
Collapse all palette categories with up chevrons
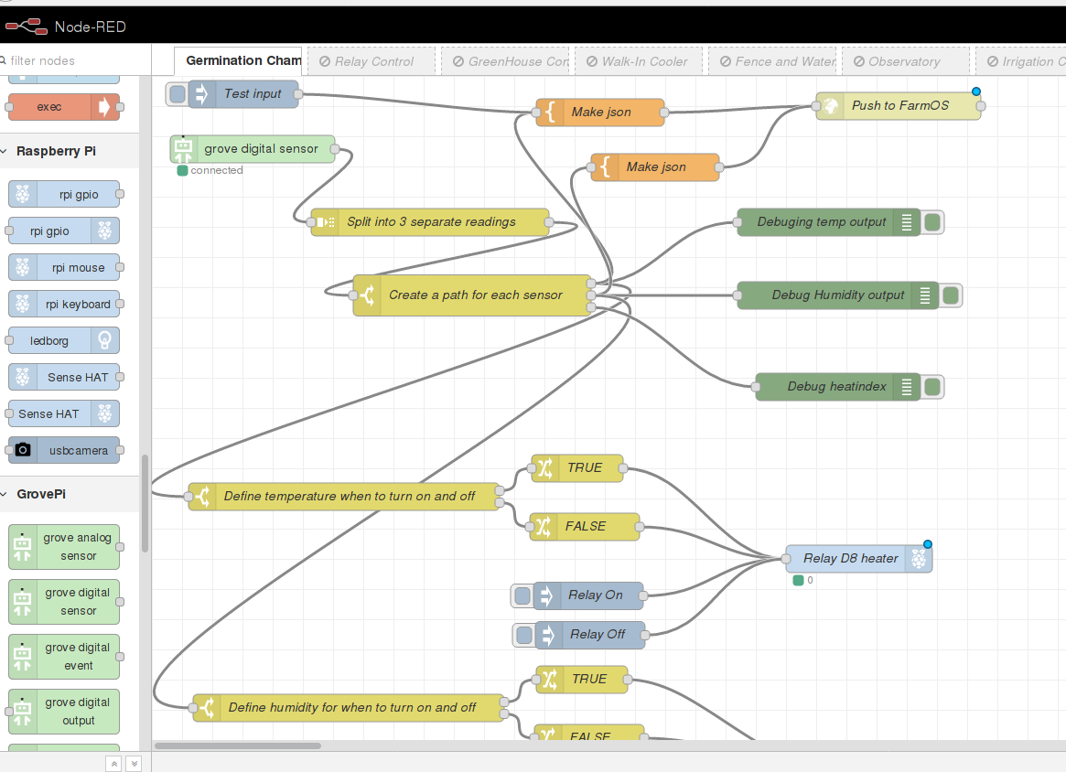coord(113,763)
